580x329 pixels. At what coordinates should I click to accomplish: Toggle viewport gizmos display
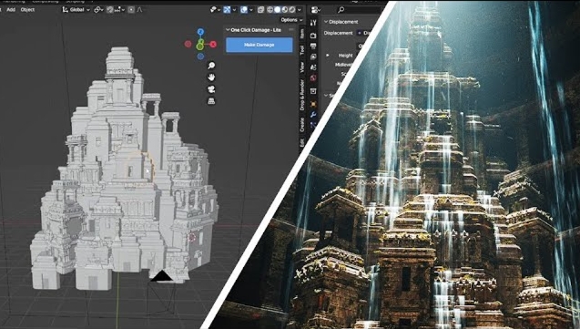pos(227,10)
